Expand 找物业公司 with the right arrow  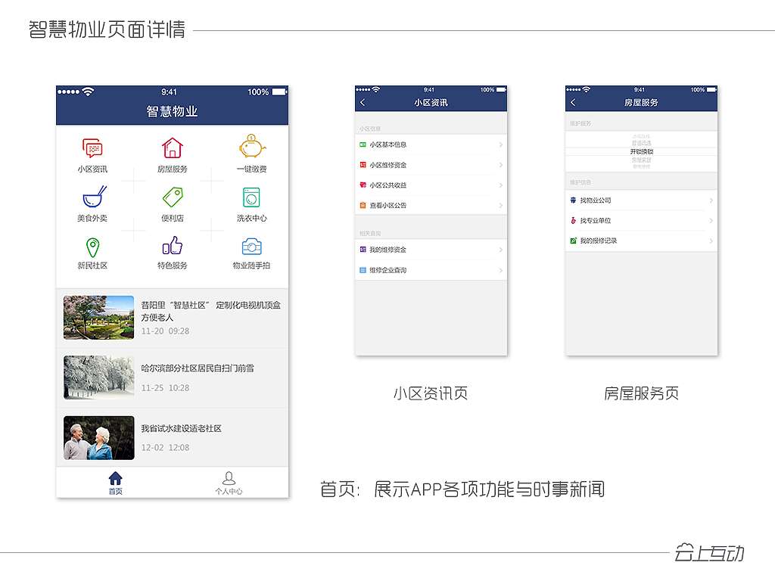[x=710, y=200]
